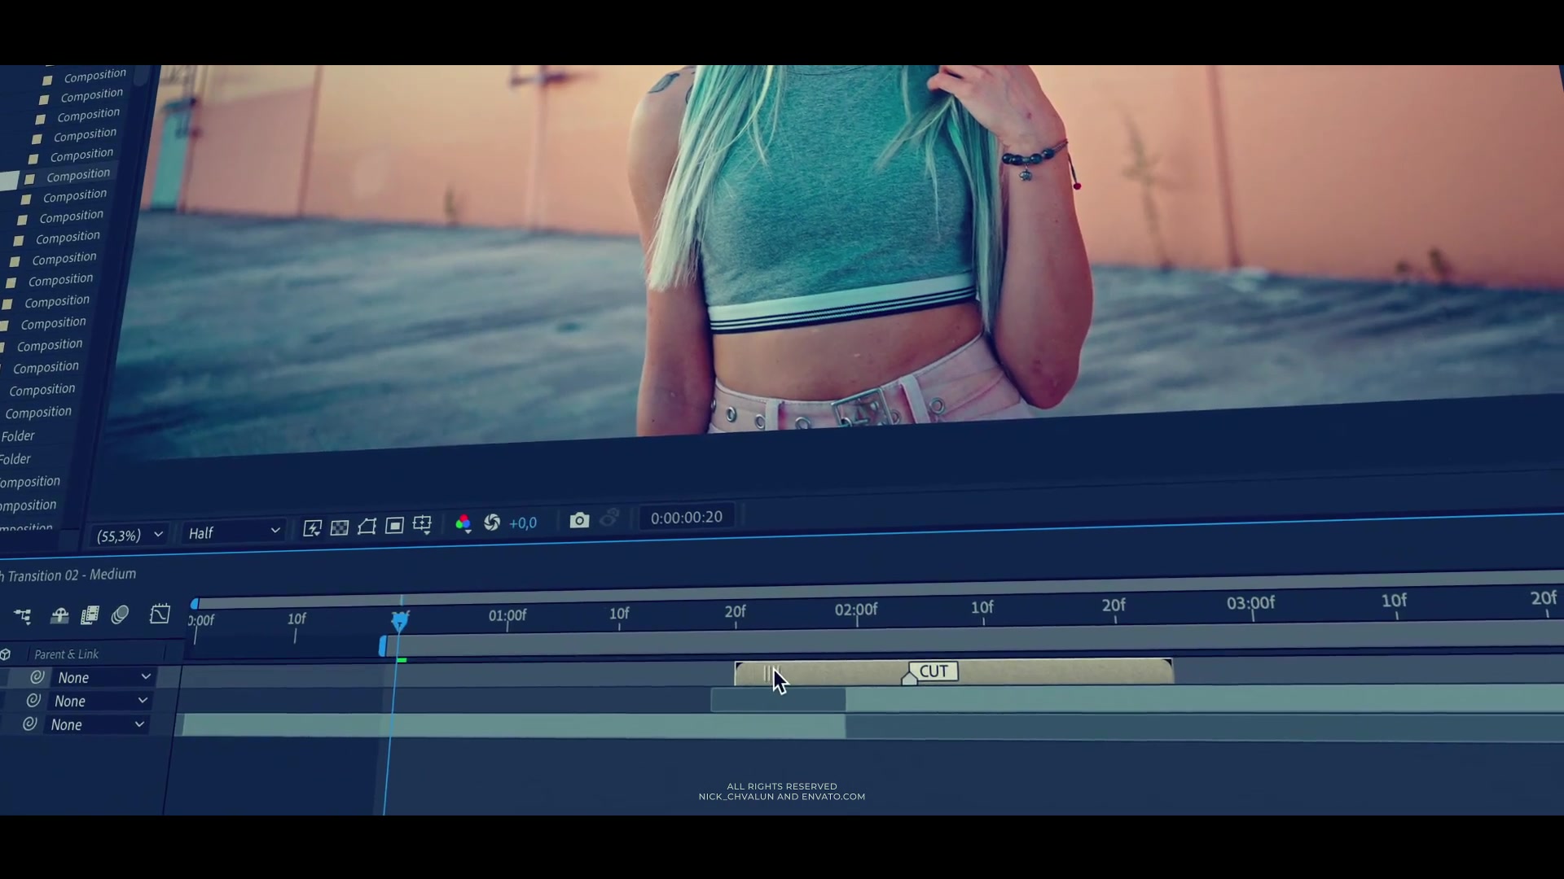Open the middle layer's None parent dropdown
The image size is (1564, 879).
[x=100, y=701]
